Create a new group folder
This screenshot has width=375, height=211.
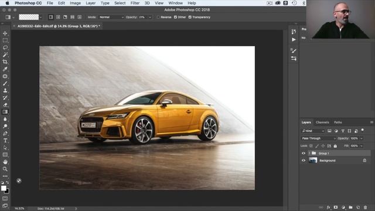click(x=350, y=207)
